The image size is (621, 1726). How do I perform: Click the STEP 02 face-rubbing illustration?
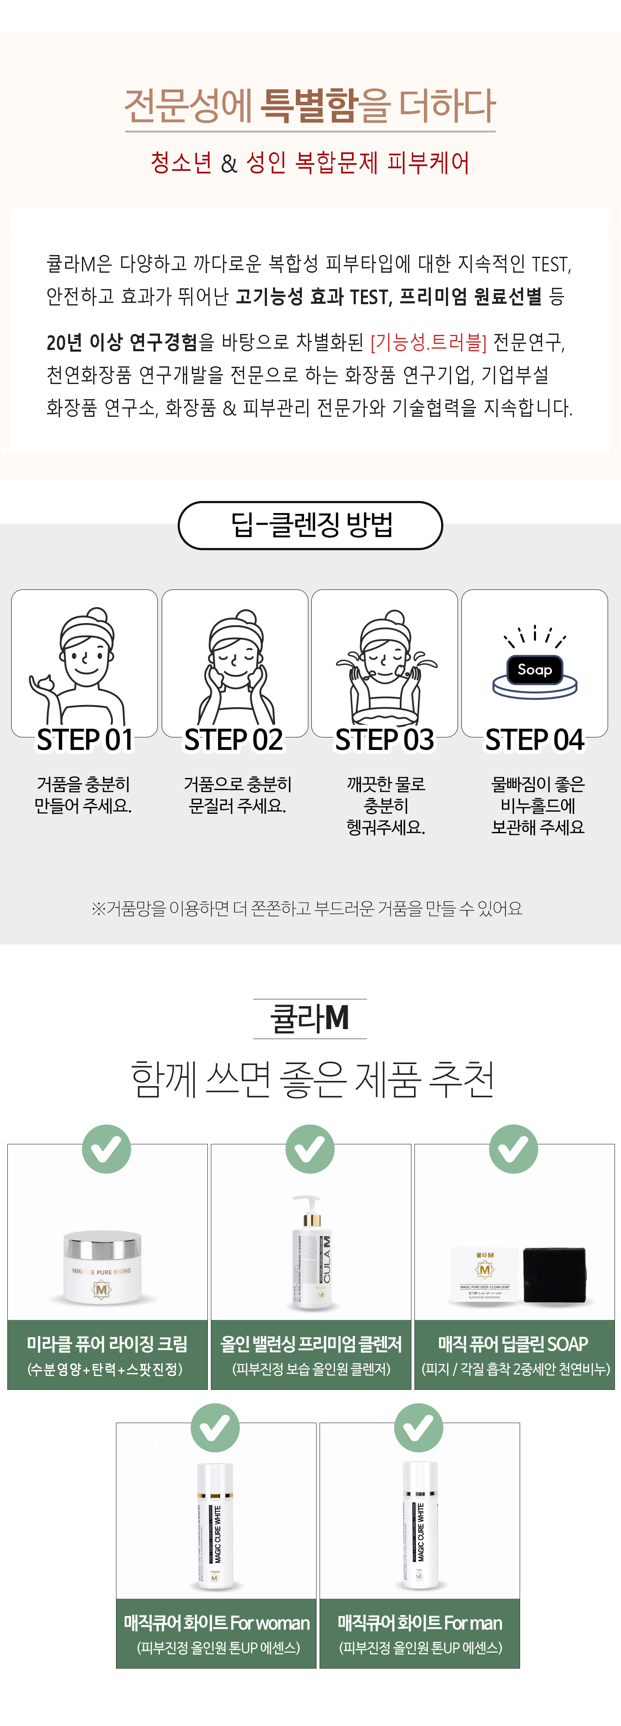(x=235, y=663)
